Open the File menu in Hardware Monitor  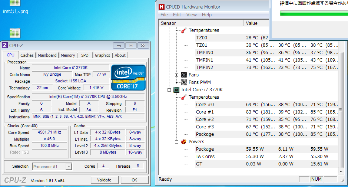pyautogui.click(x=164, y=15)
